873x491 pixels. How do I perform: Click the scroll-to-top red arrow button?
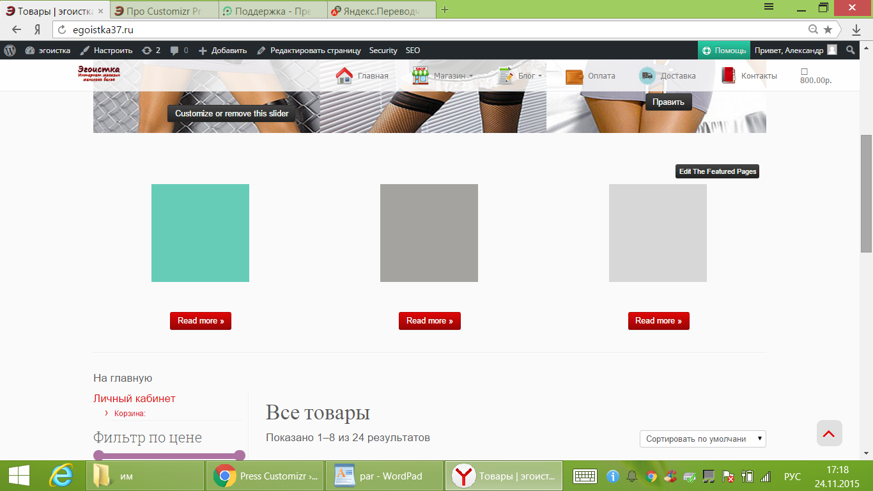[x=829, y=433]
